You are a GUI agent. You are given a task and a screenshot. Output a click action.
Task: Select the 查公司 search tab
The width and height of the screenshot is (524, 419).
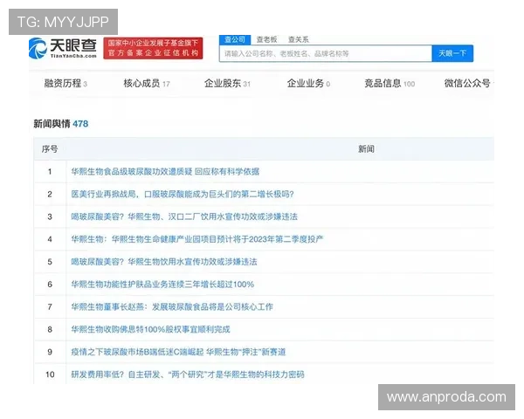tap(235, 39)
